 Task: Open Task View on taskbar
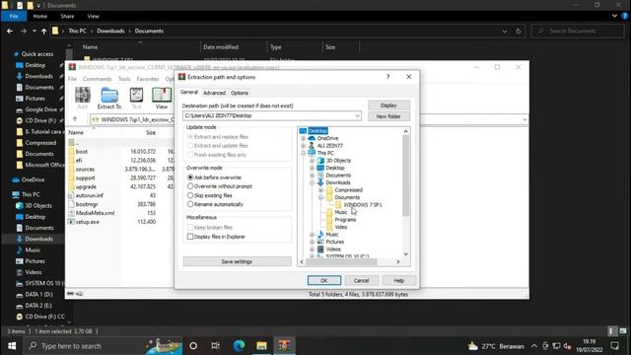pyautogui.click(x=216, y=345)
